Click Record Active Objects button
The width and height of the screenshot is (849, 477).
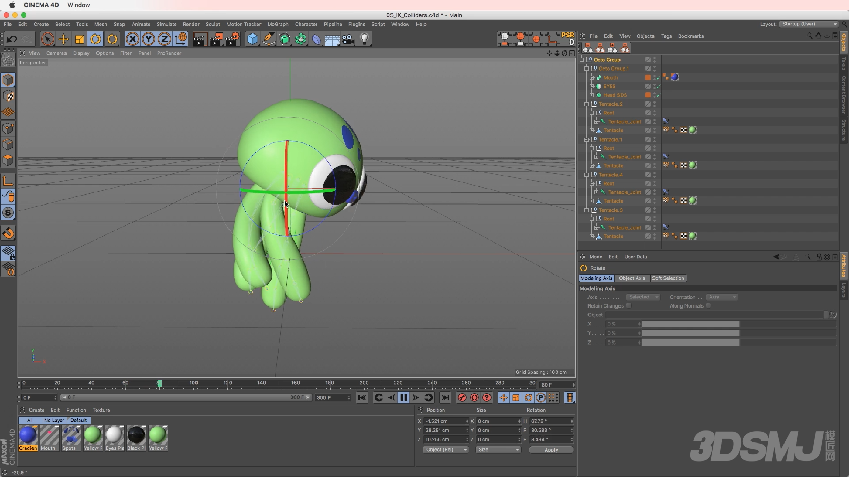462,398
